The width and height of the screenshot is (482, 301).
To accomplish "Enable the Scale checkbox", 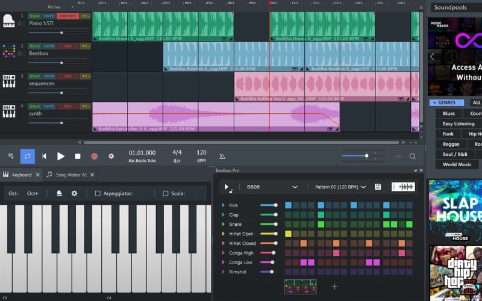I will coord(166,193).
